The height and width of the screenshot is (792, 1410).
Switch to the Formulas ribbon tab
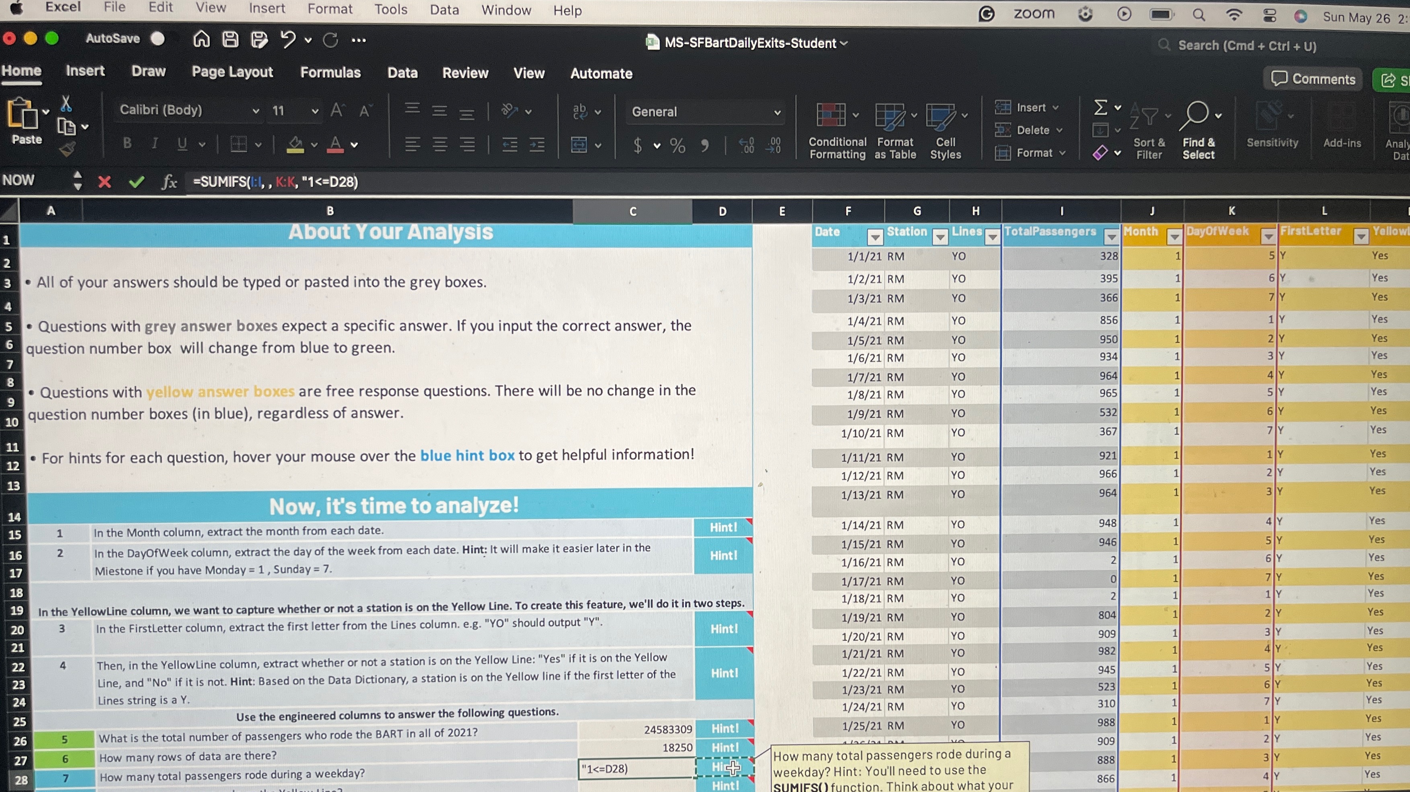pyautogui.click(x=330, y=73)
